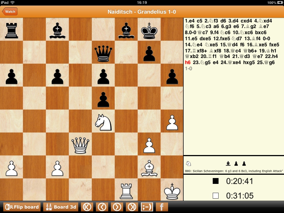
Task: Advance to the next move
Action: click(x=117, y=207)
